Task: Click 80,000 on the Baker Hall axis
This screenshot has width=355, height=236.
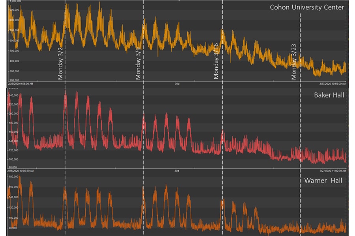Action: tap(13, 167)
